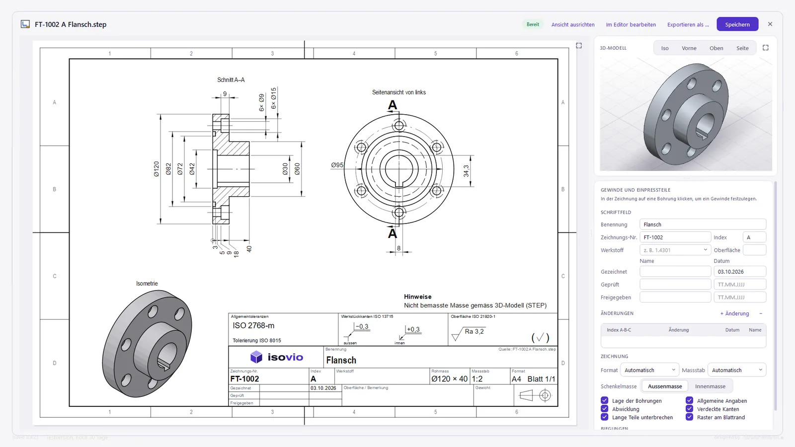Toggle Allgemeine Angaben checkbox
Image resolution: width=795 pixels, height=447 pixels.
click(x=690, y=400)
